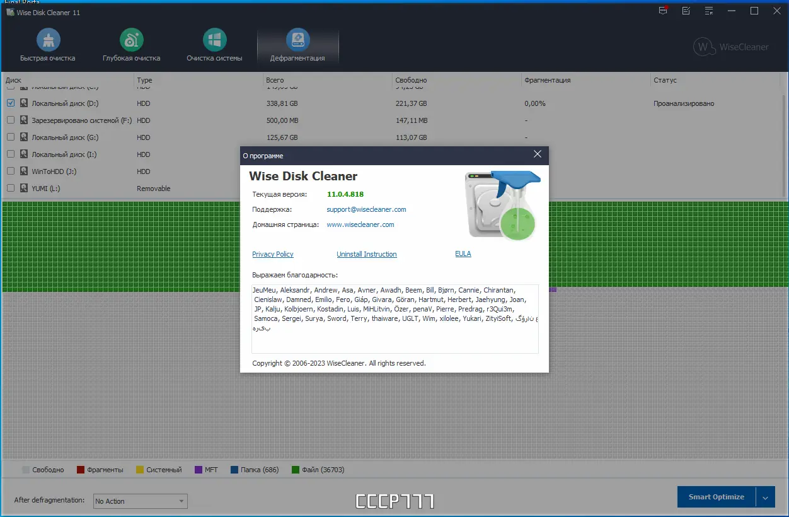Click version number 11.0.4.818
The width and height of the screenshot is (789, 517).
pos(345,194)
